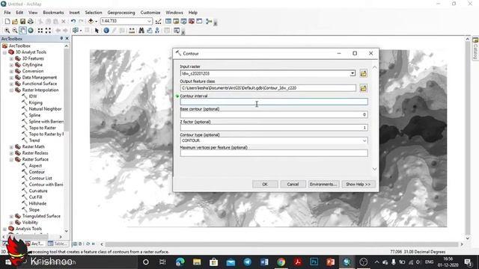Expand the Triangulated Surface toolset

tap(11, 216)
